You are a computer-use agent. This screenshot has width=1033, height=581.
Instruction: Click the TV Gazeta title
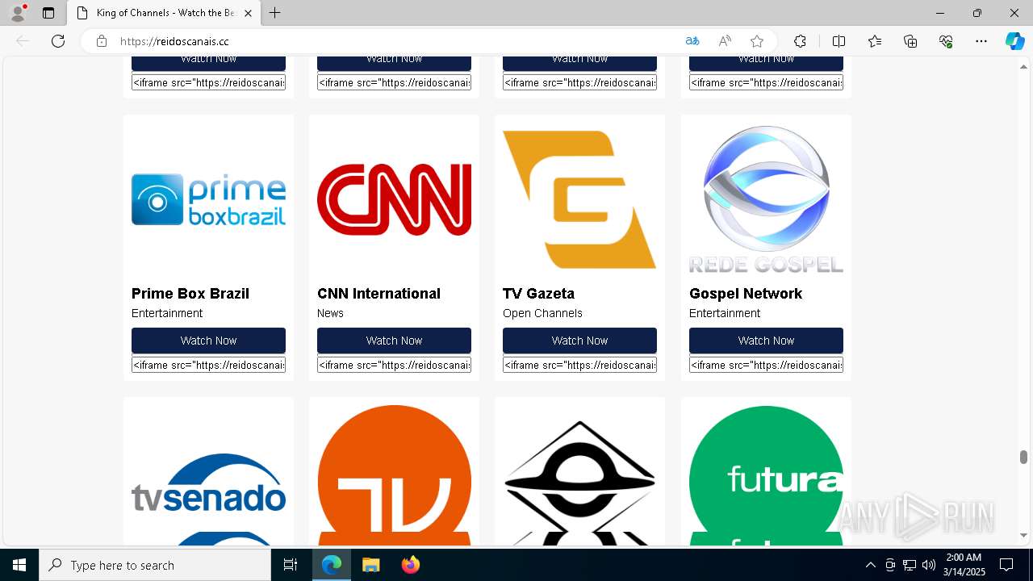[538, 294]
